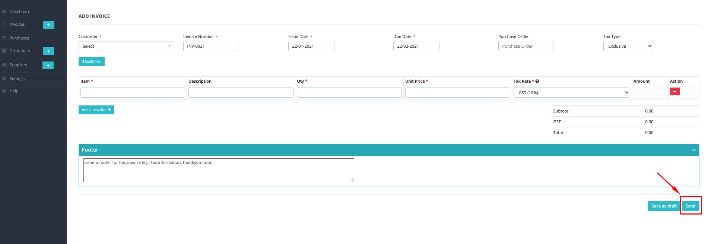The image size is (708, 244).
Task: Click the plus icon next to Customers
Action: 48,51
